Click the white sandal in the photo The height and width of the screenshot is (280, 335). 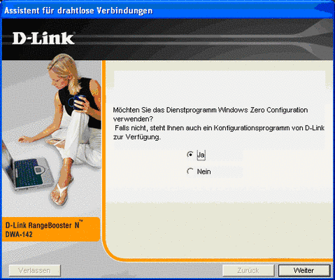[60, 194]
